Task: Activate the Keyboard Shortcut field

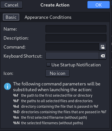Action: click(72, 56)
